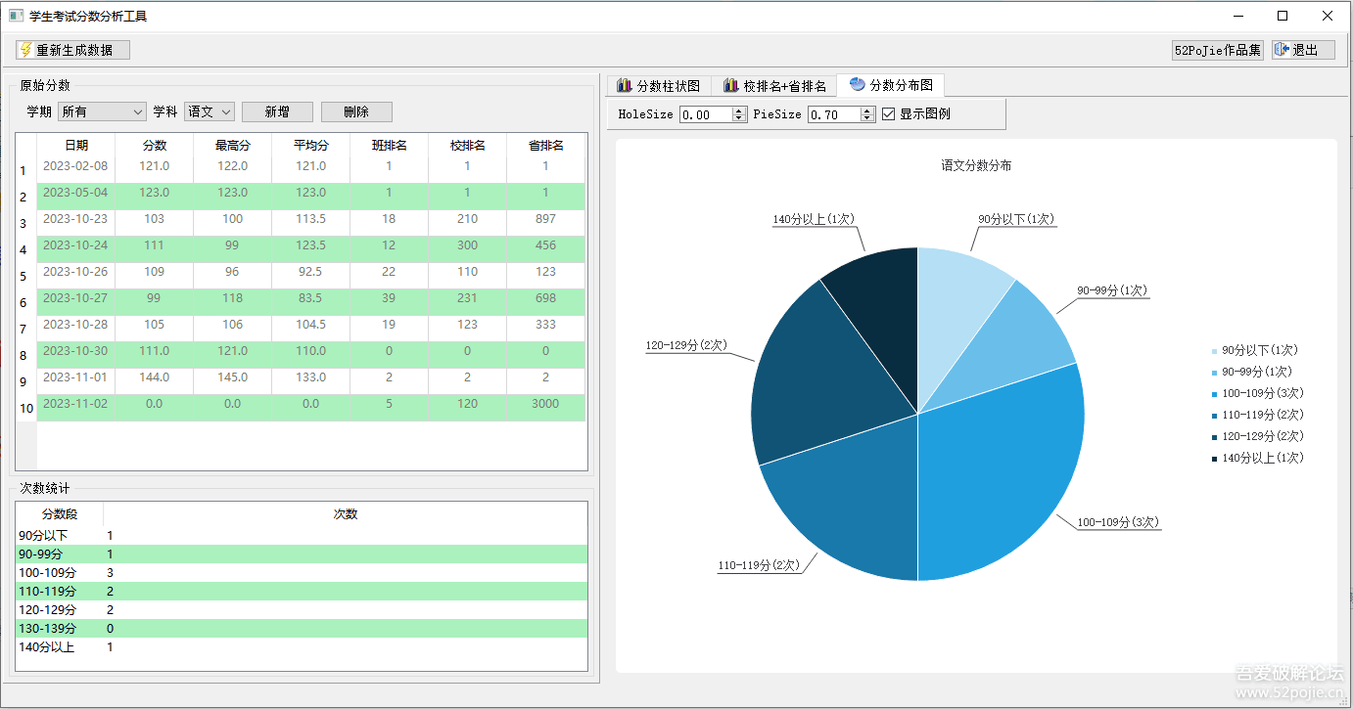Image resolution: width=1353 pixels, height=709 pixels.
Task: Click the 语文分数分布 chart title
Action: coord(976,166)
